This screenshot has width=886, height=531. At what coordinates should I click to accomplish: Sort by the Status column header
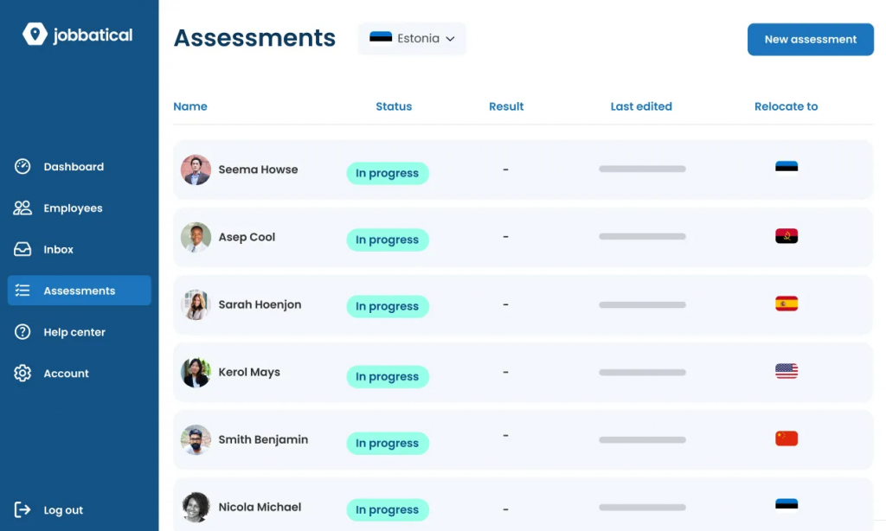pyautogui.click(x=394, y=106)
